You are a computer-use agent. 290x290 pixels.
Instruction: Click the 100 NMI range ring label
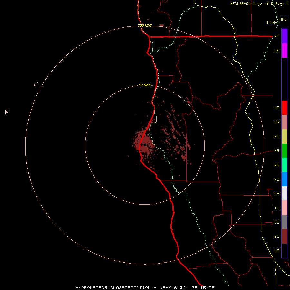pyautogui.click(x=145, y=25)
